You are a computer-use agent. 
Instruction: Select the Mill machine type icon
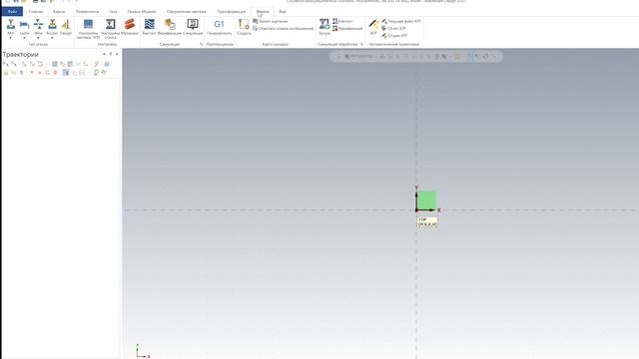pyautogui.click(x=11, y=24)
